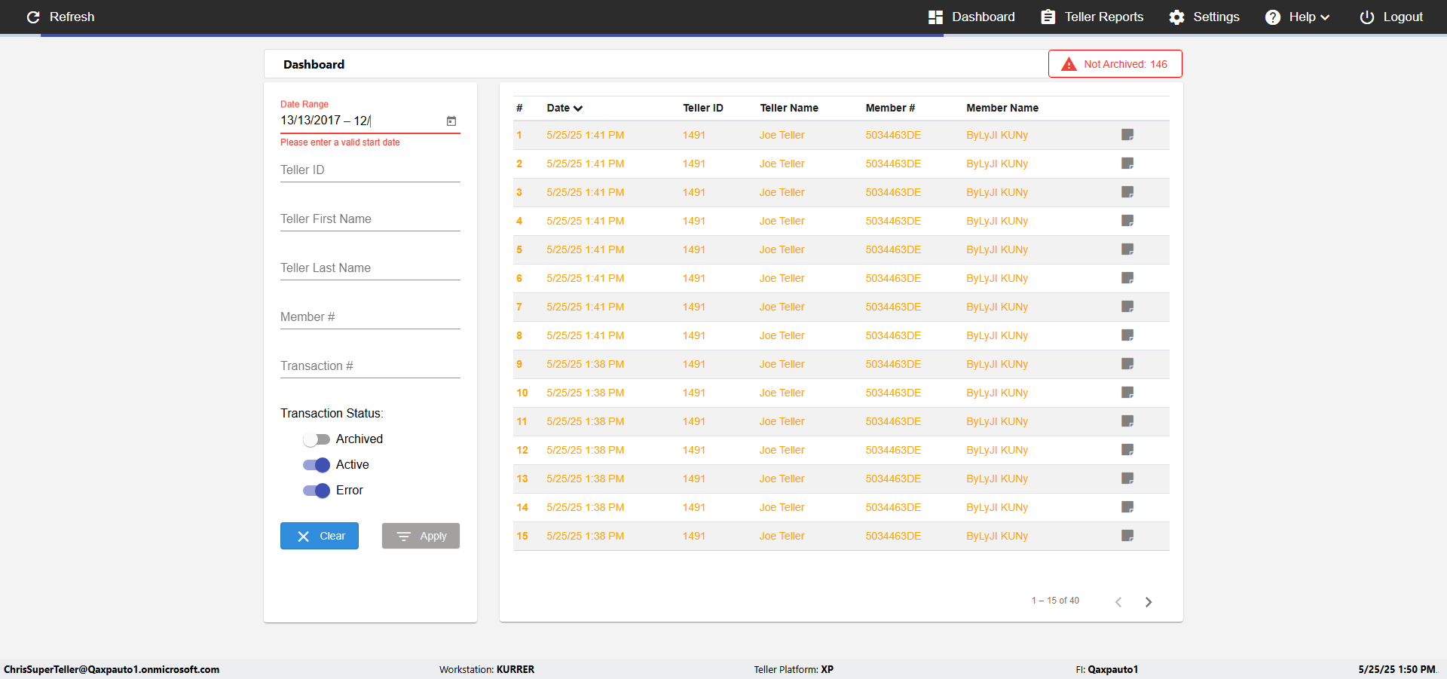1447x679 pixels.
Task: Click into the Teller ID field
Action: click(x=370, y=170)
